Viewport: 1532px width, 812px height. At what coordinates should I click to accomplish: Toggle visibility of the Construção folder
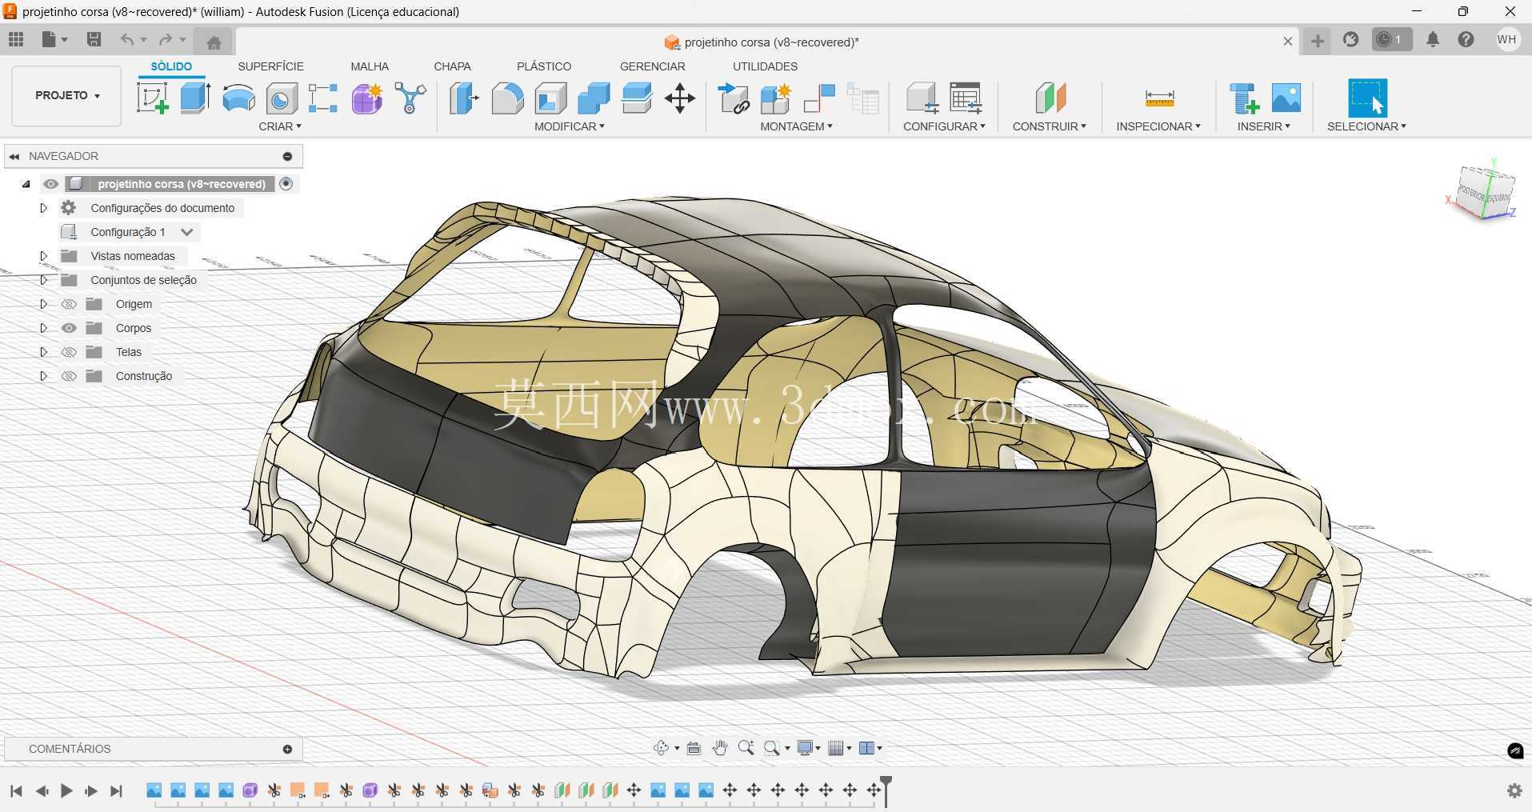tap(69, 376)
